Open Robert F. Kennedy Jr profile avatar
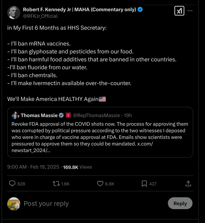This screenshot has height=223, width=205. point(13,13)
